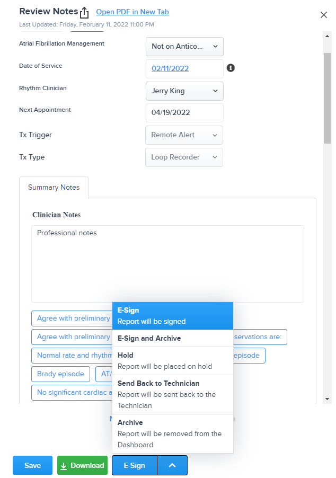Open the Rhythm Clinician dropdown
This screenshot has width=336, height=478.
point(184,91)
